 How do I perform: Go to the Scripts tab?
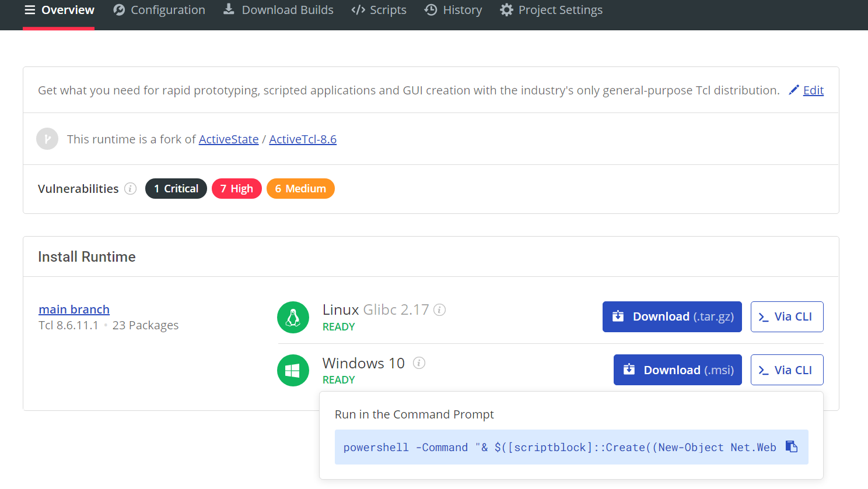click(379, 10)
